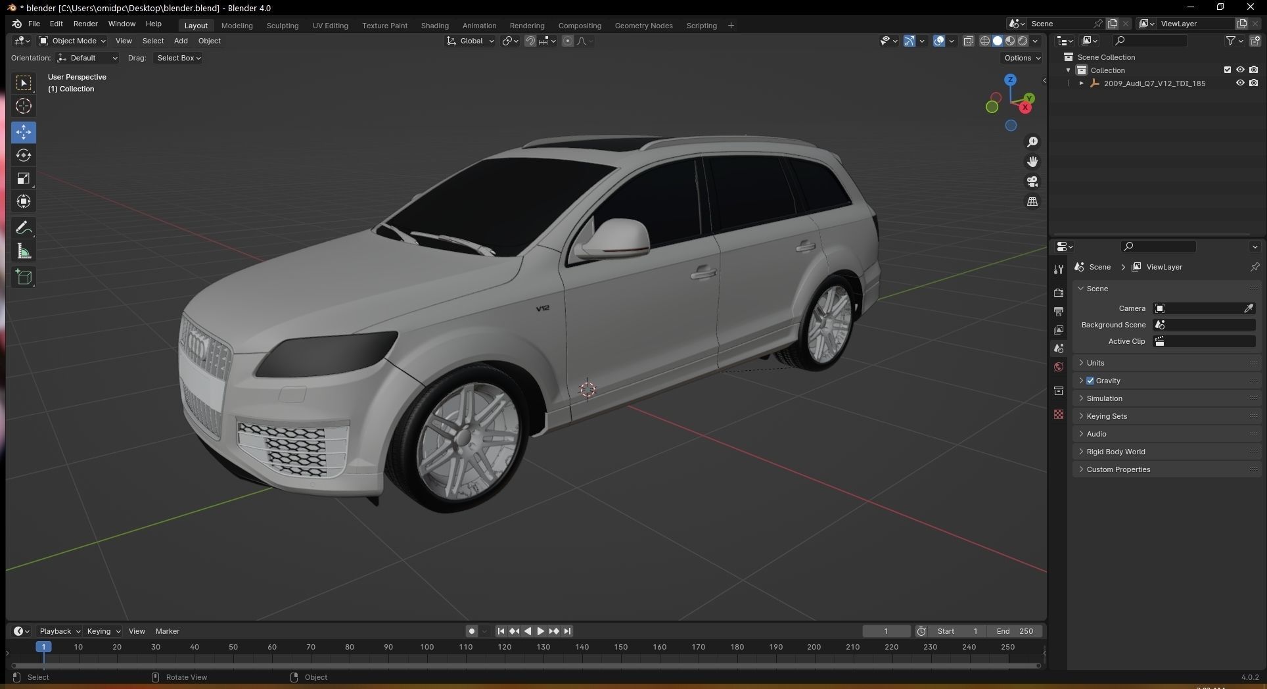The height and width of the screenshot is (689, 1267).
Task: Select the Measure tool
Action: click(24, 251)
